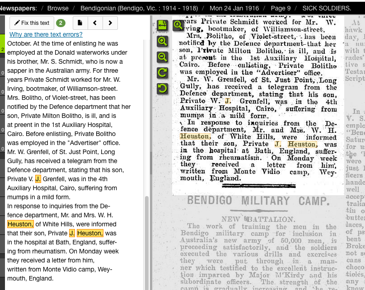Click transcript line 'Mrs. Bolitho, of Violet-street, has been'
365x290 pixels.
pos(61,98)
